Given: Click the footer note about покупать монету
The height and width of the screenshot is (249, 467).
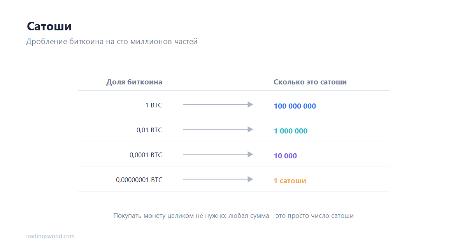Looking at the screenshot, I should [x=233, y=216].
